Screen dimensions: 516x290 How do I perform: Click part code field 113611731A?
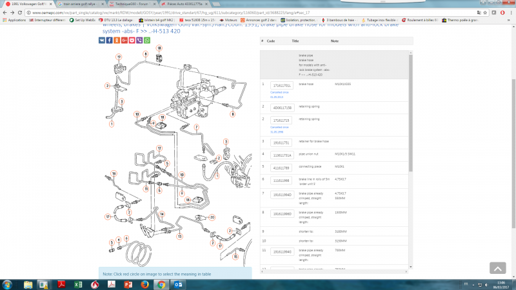click(x=282, y=155)
